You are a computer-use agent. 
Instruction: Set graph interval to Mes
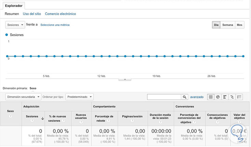[240, 25]
